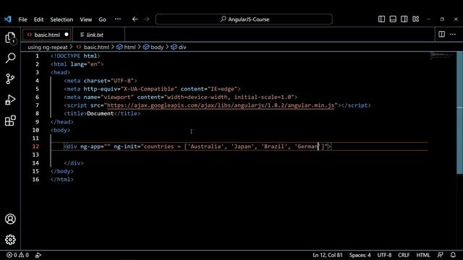Toggle the secondary side bar layout icon
The image size is (463, 260).
pyautogui.click(x=404, y=19)
